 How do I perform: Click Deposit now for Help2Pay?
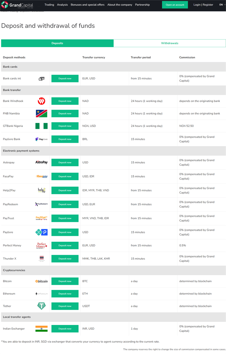coord(65,190)
